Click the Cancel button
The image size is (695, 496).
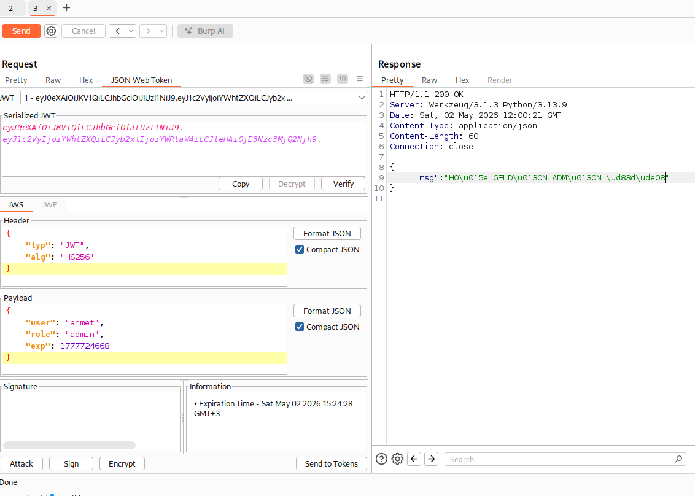pos(83,31)
